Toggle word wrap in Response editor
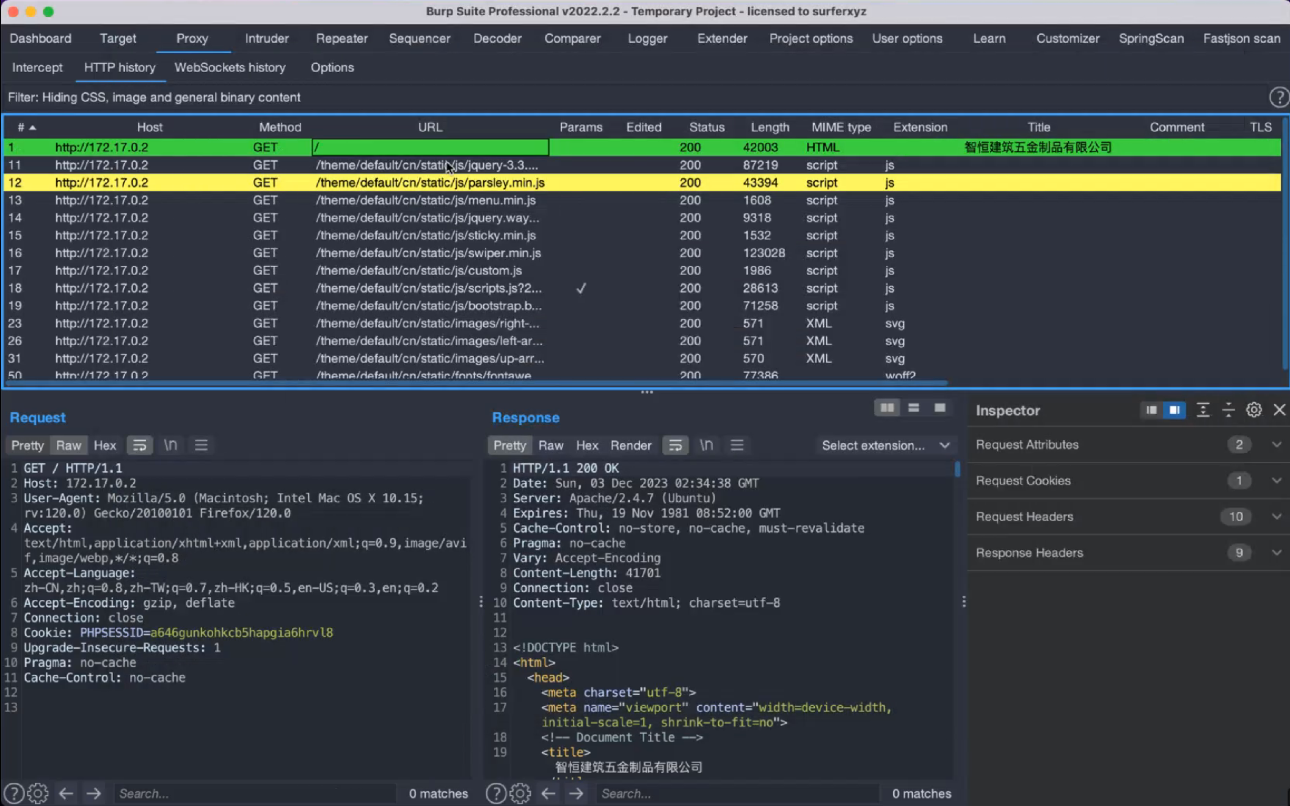The width and height of the screenshot is (1290, 806). tap(676, 445)
